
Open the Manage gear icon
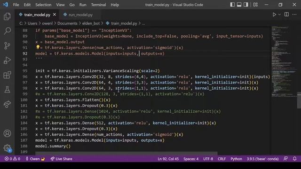tap(7, 148)
